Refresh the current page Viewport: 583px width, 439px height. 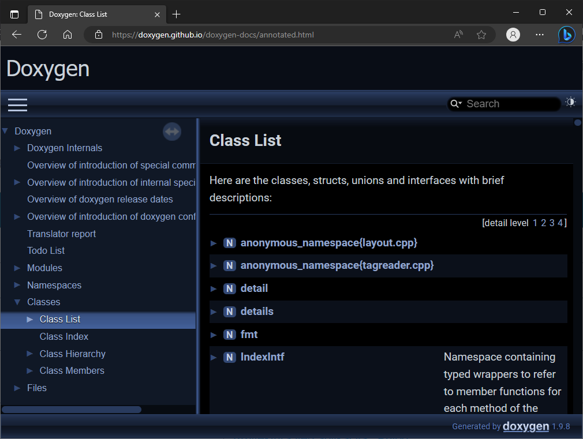coord(42,35)
